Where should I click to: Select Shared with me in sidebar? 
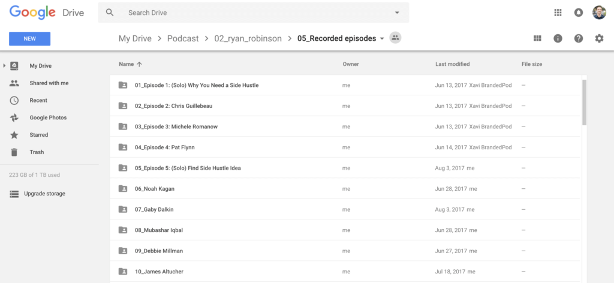pyautogui.click(x=49, y=83)
